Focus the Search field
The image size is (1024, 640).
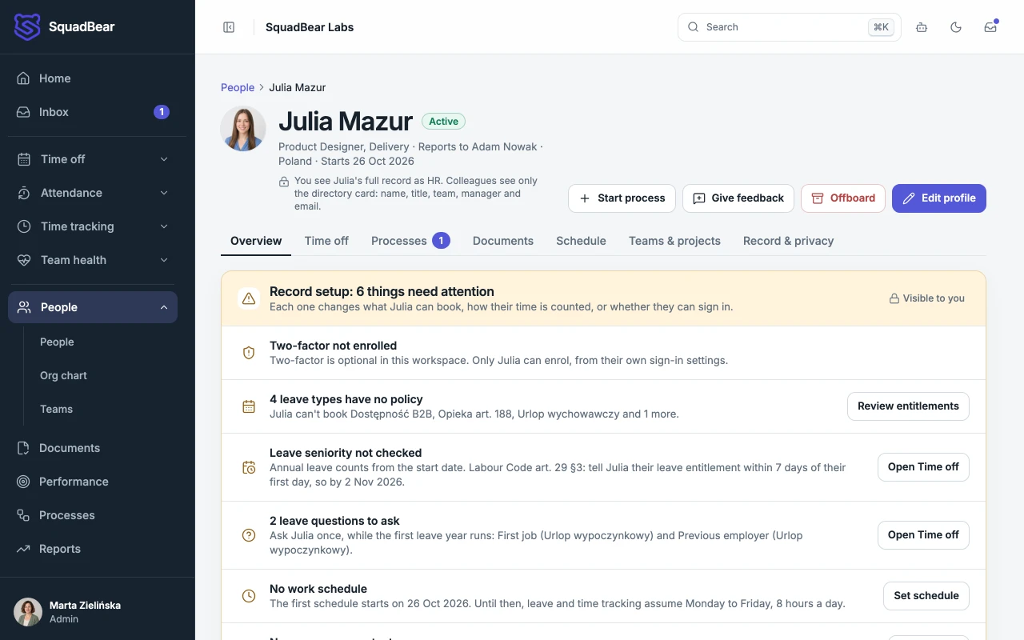click(790, 27)
